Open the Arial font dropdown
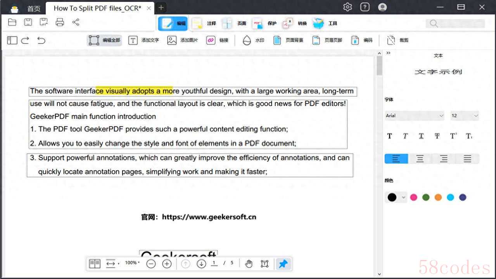The image size is (496, 279). coord(414,116)
